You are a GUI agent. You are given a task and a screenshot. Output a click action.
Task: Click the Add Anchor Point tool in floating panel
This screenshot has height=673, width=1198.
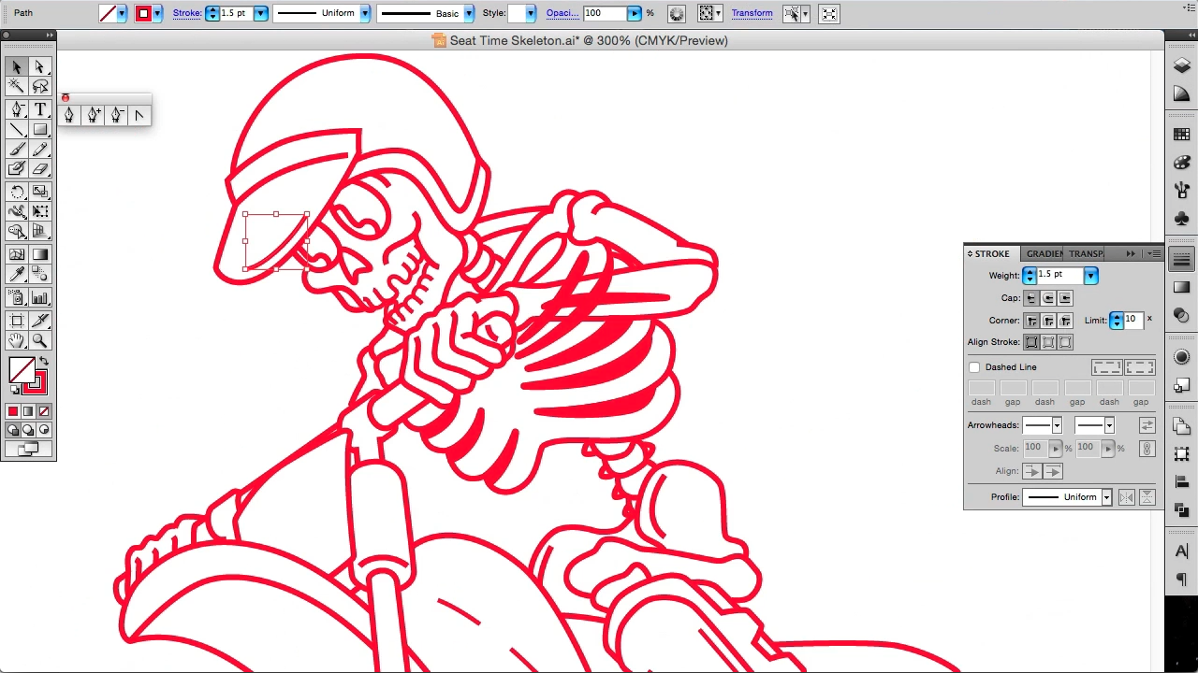point(93,115)
